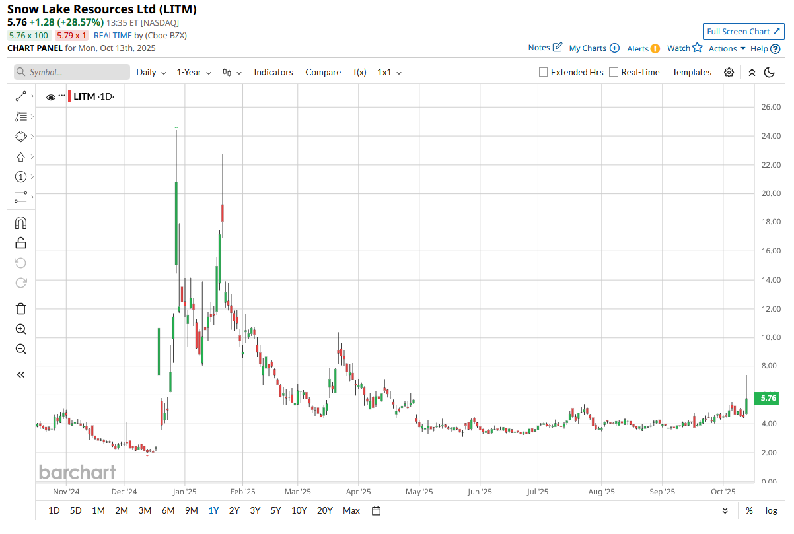Undo the last chart action
794x534 pixels.
click(x=20, y=263)
